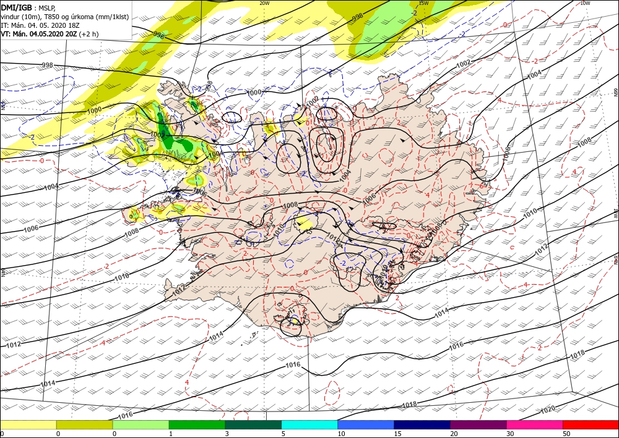Click the '20W' longitude label
Viewport: 619px width, 438px height.
(264, 3)
